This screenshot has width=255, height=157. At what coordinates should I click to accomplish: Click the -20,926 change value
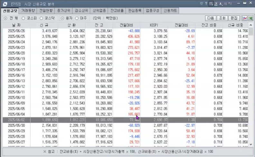(x=134, y=103)
